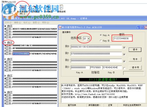
Task: Open the 查看 menu in Notepad
Action: tap(36, 23)
